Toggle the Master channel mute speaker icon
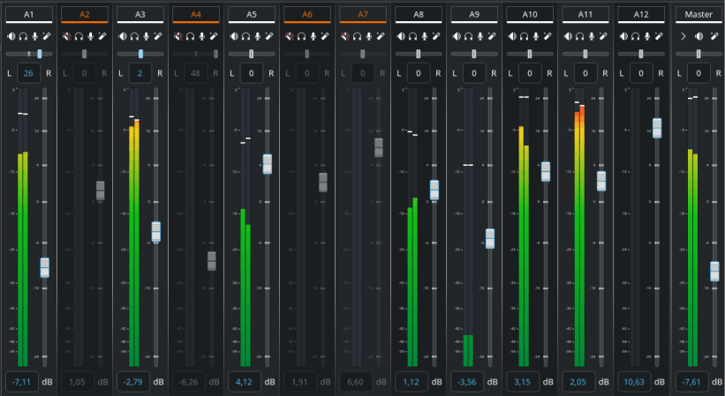The height and width of the screenshot is (396, 725). point(699,36)
